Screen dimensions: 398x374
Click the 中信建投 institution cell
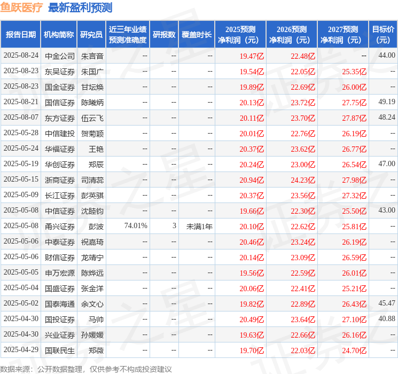[60, 134]
